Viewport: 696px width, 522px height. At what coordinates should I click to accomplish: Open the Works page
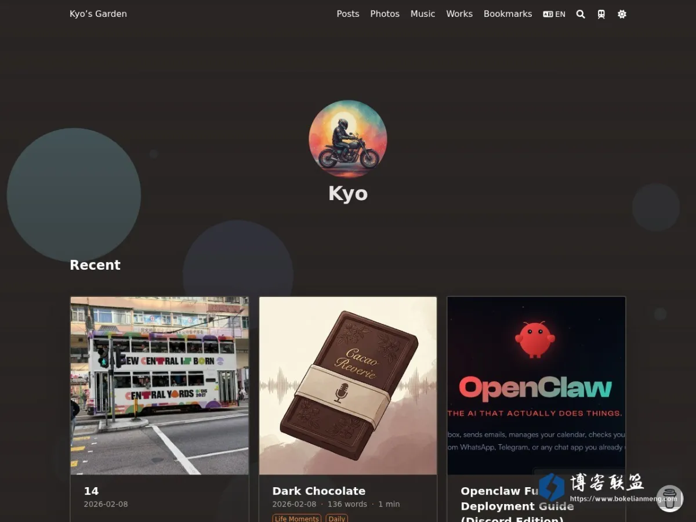tap(459, 14)
